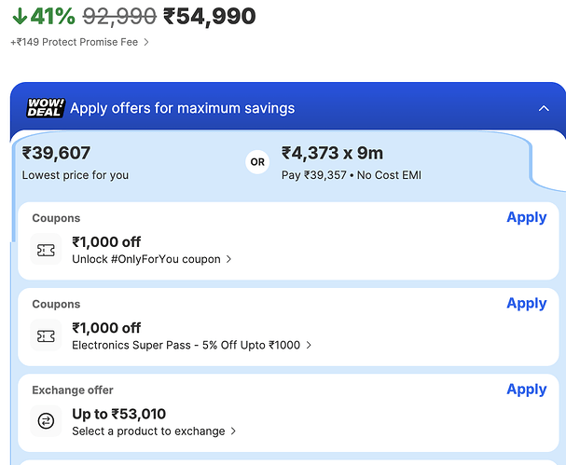The height and width of the screenshot is (465, 566).
Task: Click the green discount down-arrow icon
Action: [x=20, y=16]
